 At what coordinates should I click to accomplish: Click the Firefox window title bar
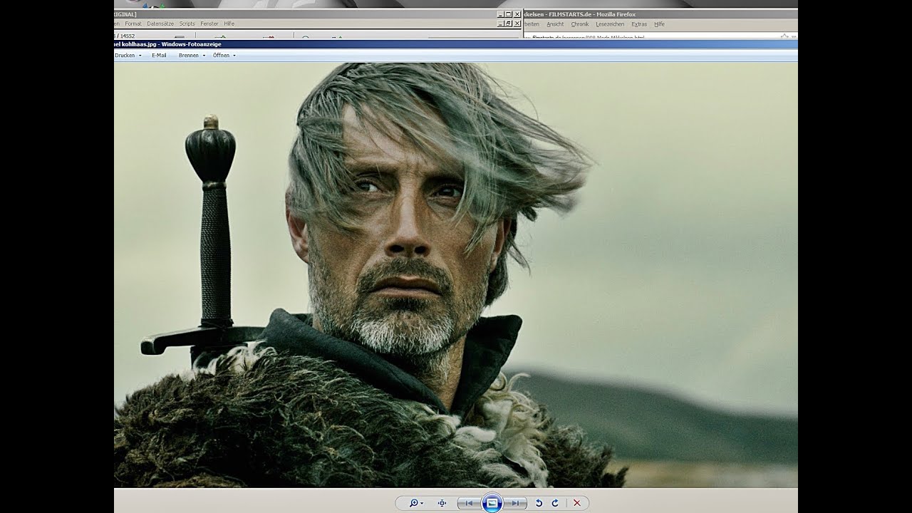point(660,14)
